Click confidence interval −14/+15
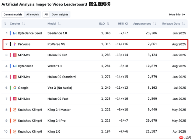This screenshot has width=191, height=139. pos(121,77)
